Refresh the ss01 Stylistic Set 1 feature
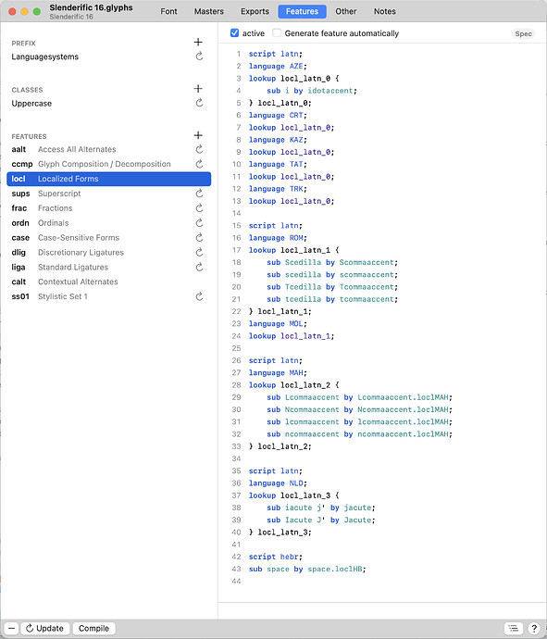 (199, 296)
